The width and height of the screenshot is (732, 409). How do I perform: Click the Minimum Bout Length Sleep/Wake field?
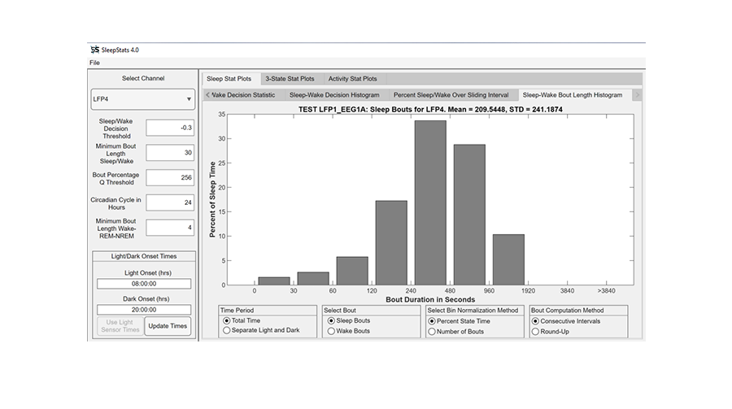[x=170, y=152]
